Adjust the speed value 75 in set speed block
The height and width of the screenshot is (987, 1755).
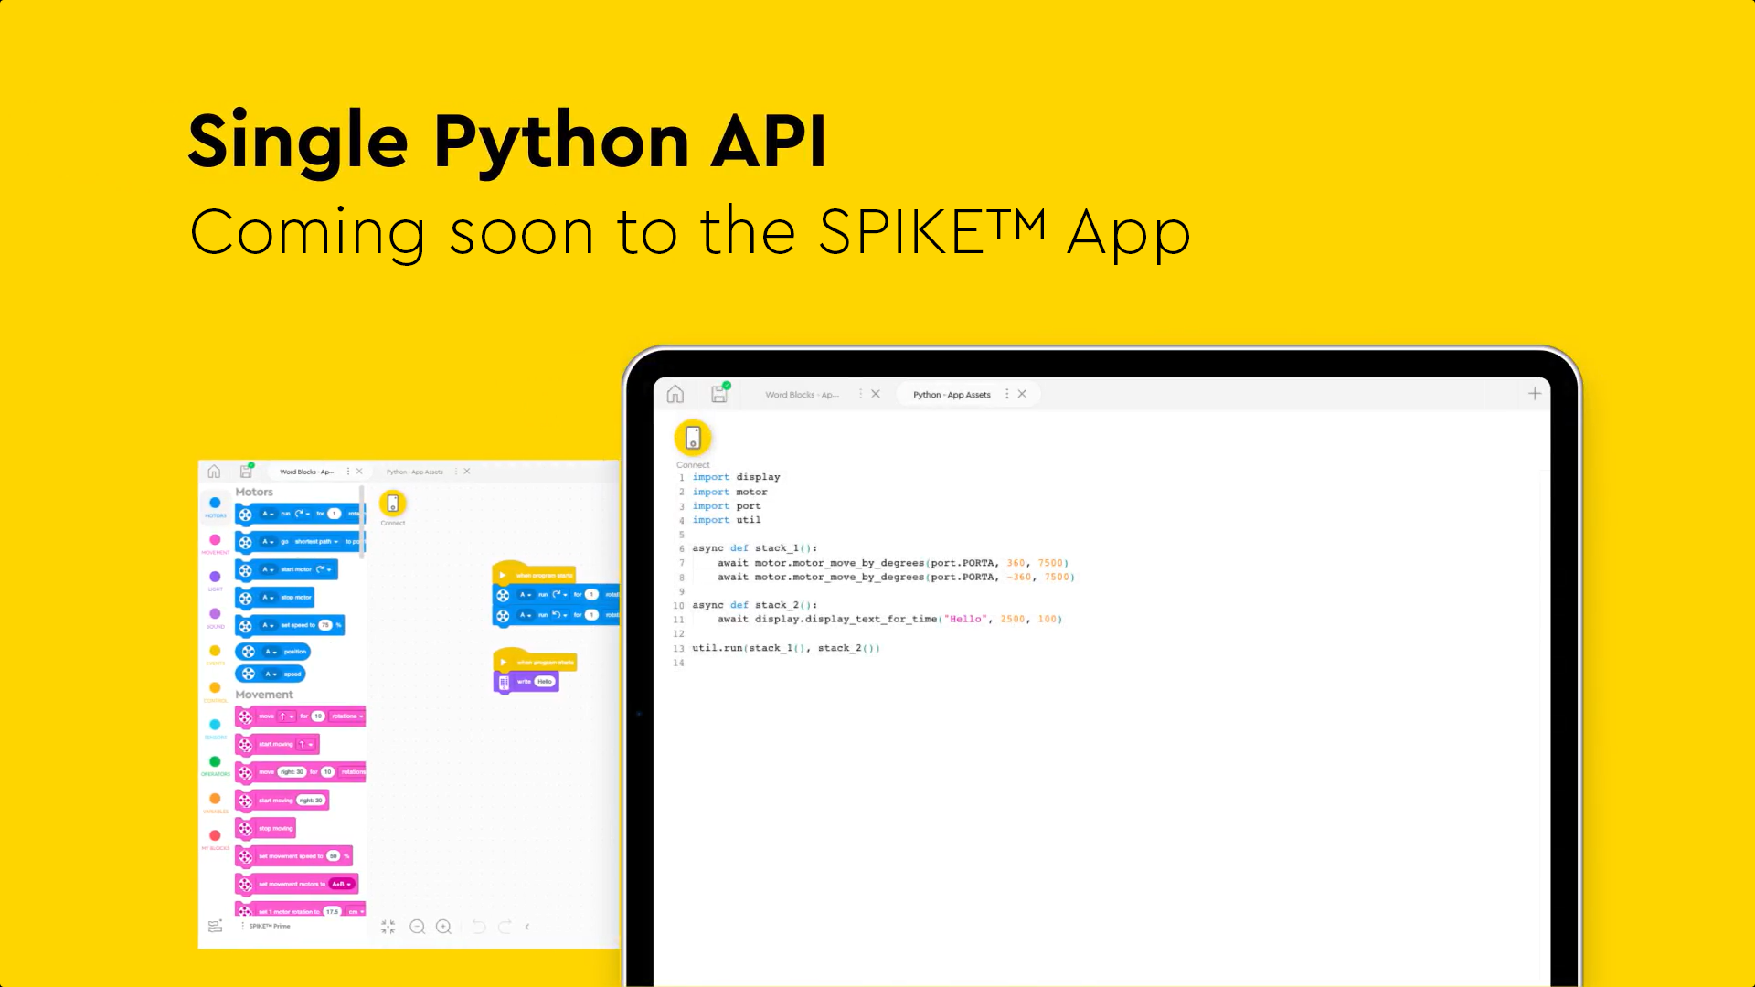point(324,625)
